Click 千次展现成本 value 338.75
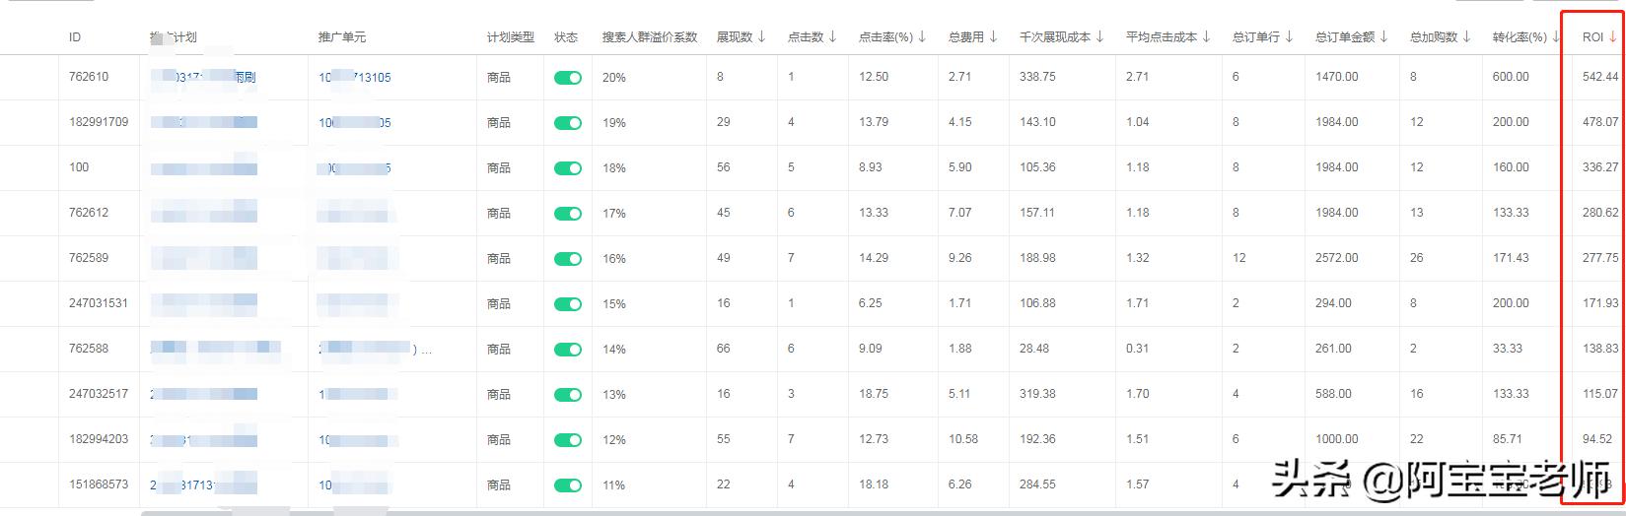 tap(1037, 77)
